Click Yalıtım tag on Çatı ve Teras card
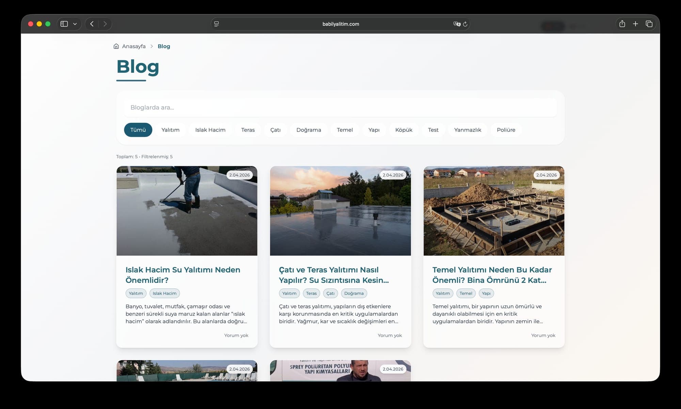 tap(289, 293)
